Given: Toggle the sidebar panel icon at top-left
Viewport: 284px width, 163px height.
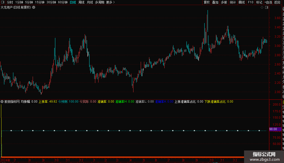Looking at the screenshot, I should click(3, 2).
